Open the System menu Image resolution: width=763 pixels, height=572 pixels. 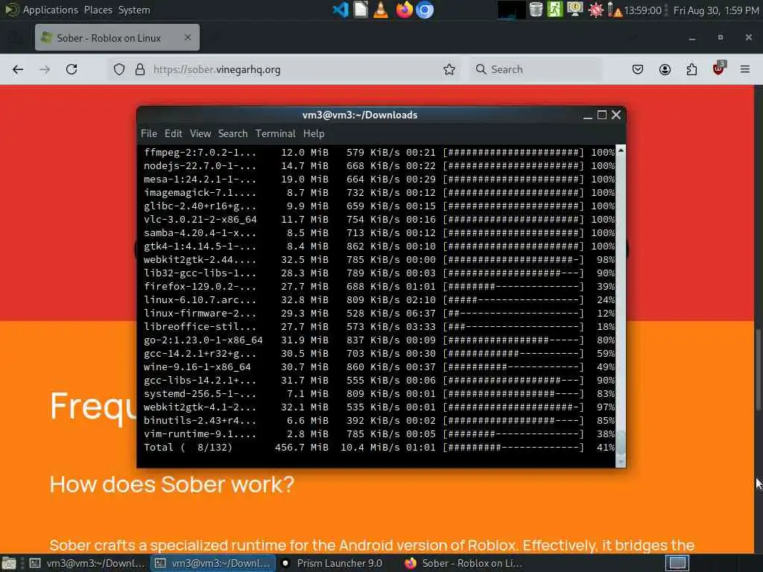pos(134,10)
